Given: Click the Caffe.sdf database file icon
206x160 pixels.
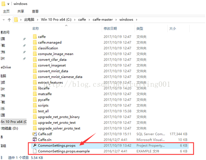Looking at the screenshot, I should (x=34, y=134).
